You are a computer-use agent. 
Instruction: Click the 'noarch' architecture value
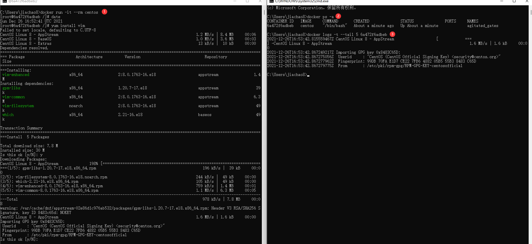pyautogui.click(x=76, y=106)
